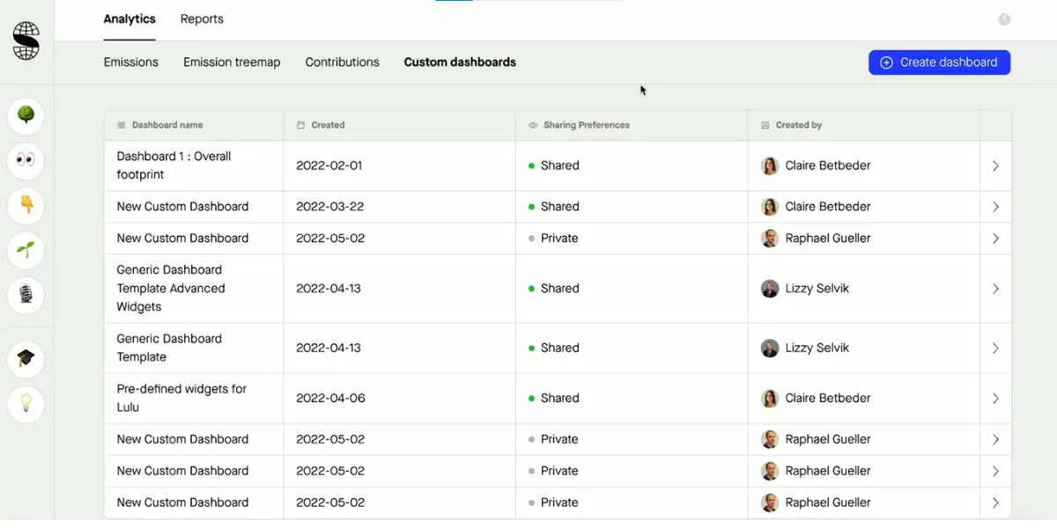Viewport: 1057px width, 528px height.
Task: Open Pre-defined widgets for Lulu
Action: click(181, 398)
